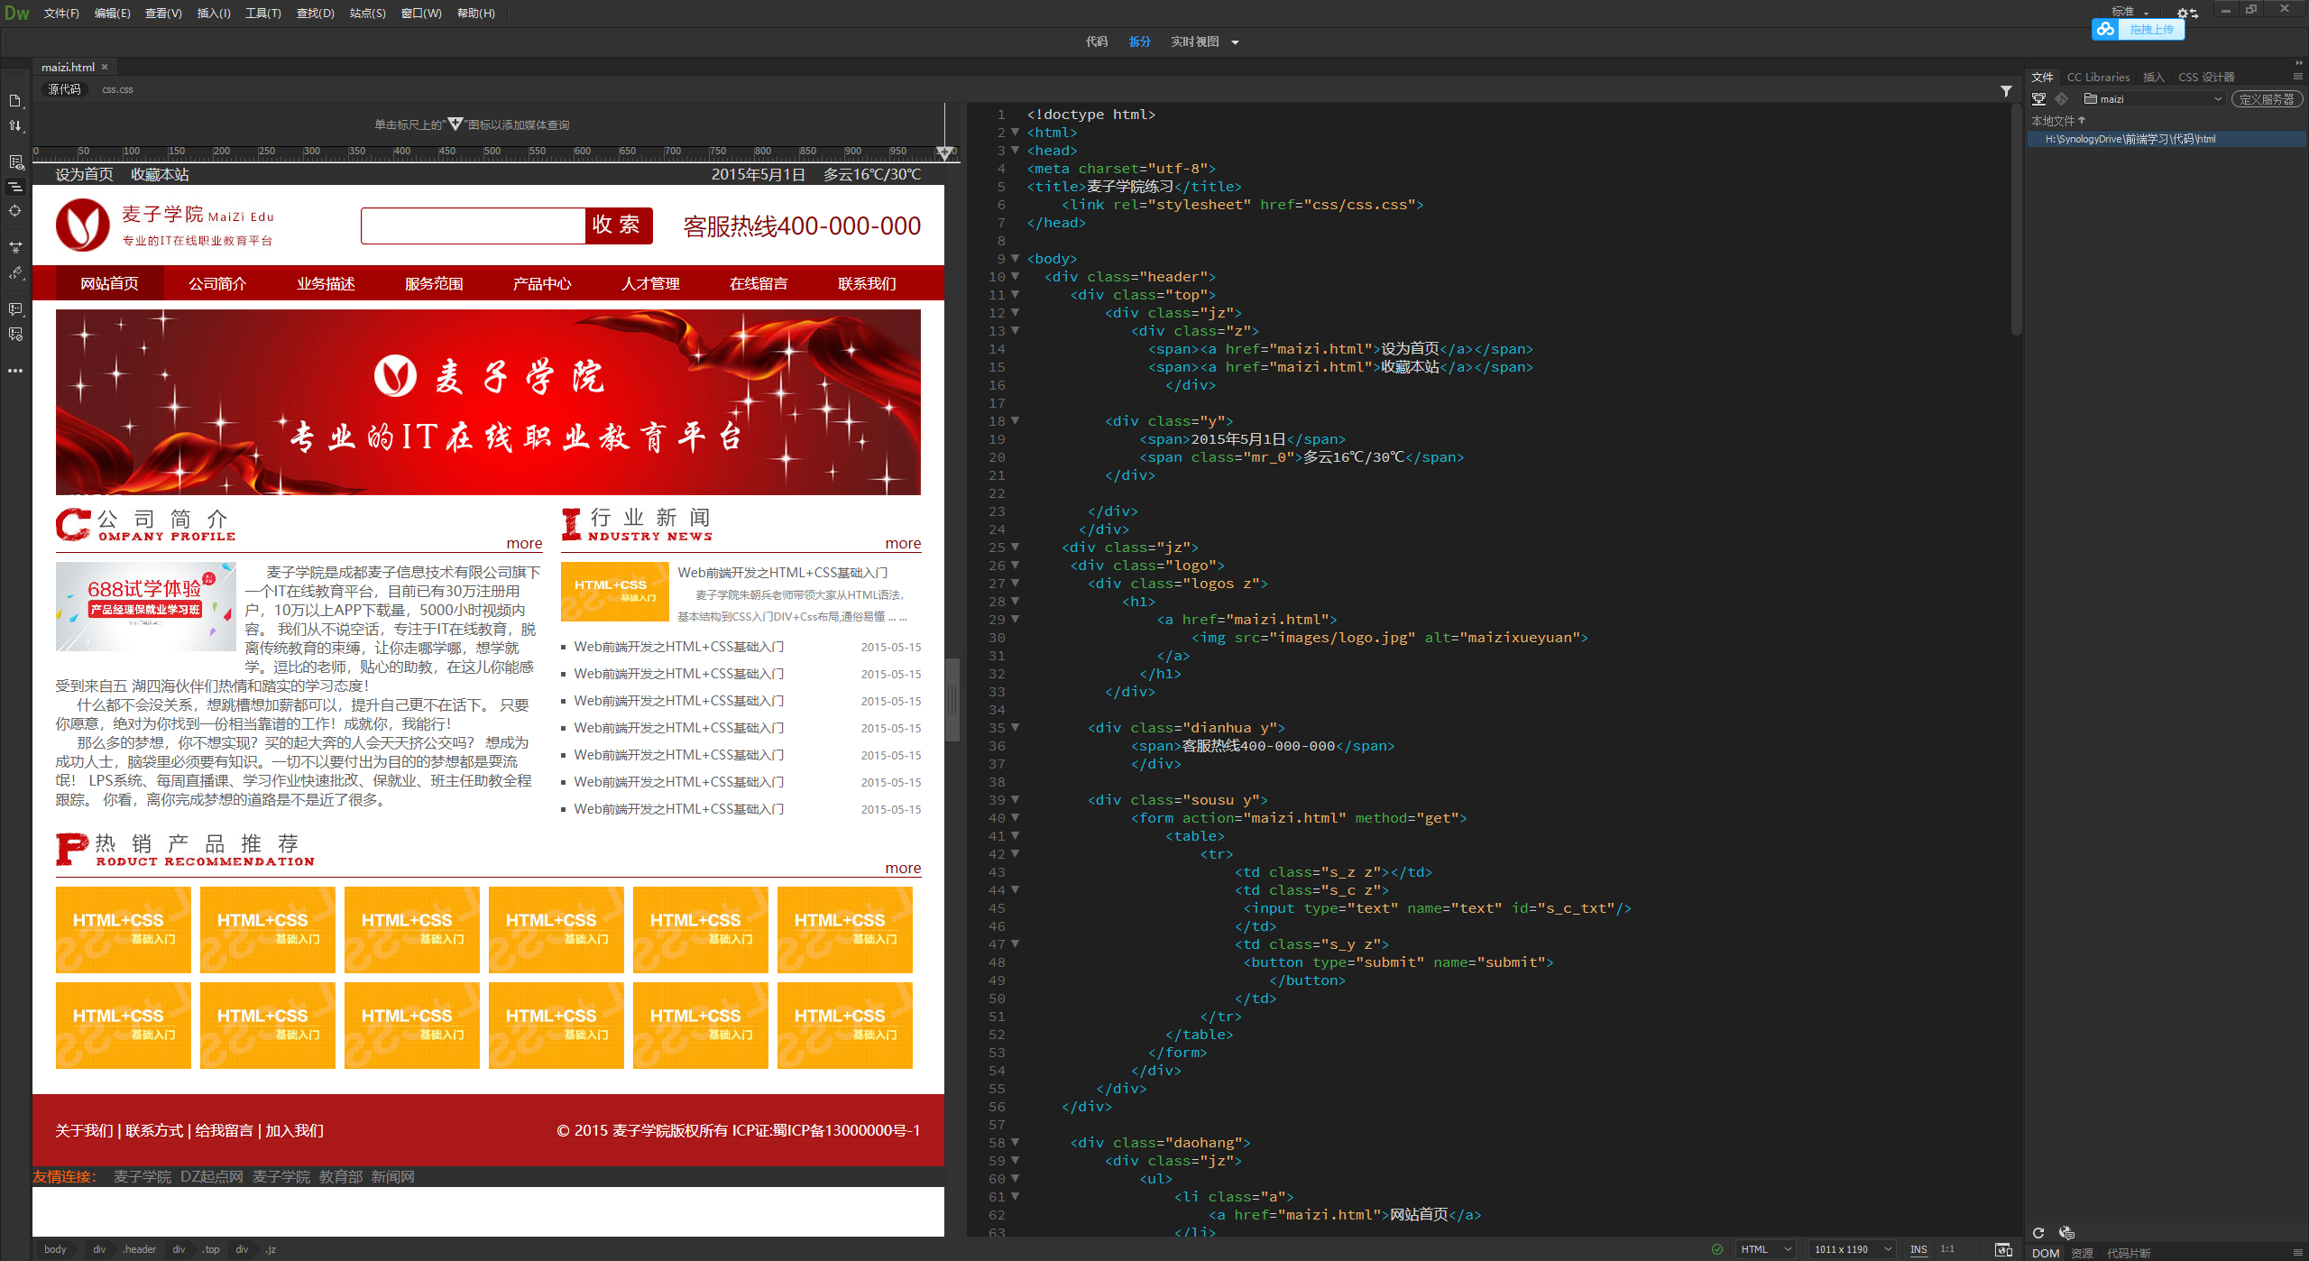The width and height of the screenshot is (2309, 1261).
Task: Click the split divider handle between design and code
Action: (952, 699)
